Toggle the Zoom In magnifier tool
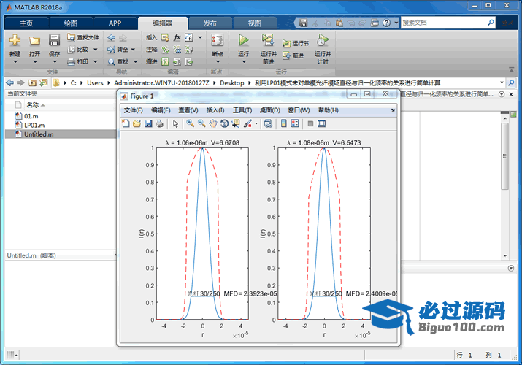This screenshot has height=365, width=522. pos(190,124)
